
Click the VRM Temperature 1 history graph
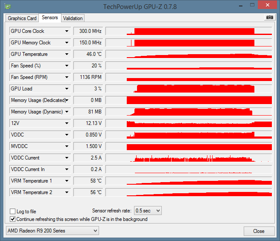tap(189, 181)
